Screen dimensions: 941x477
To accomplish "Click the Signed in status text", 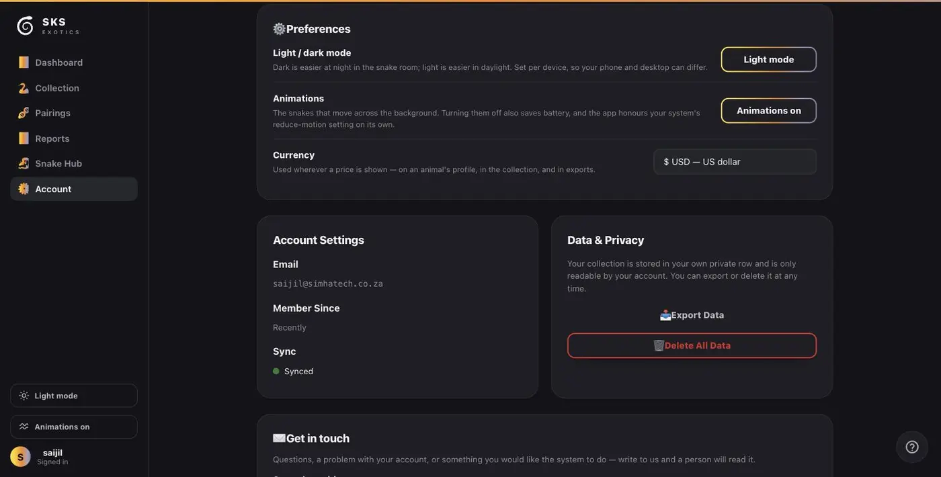I will (x=52, y=462).
